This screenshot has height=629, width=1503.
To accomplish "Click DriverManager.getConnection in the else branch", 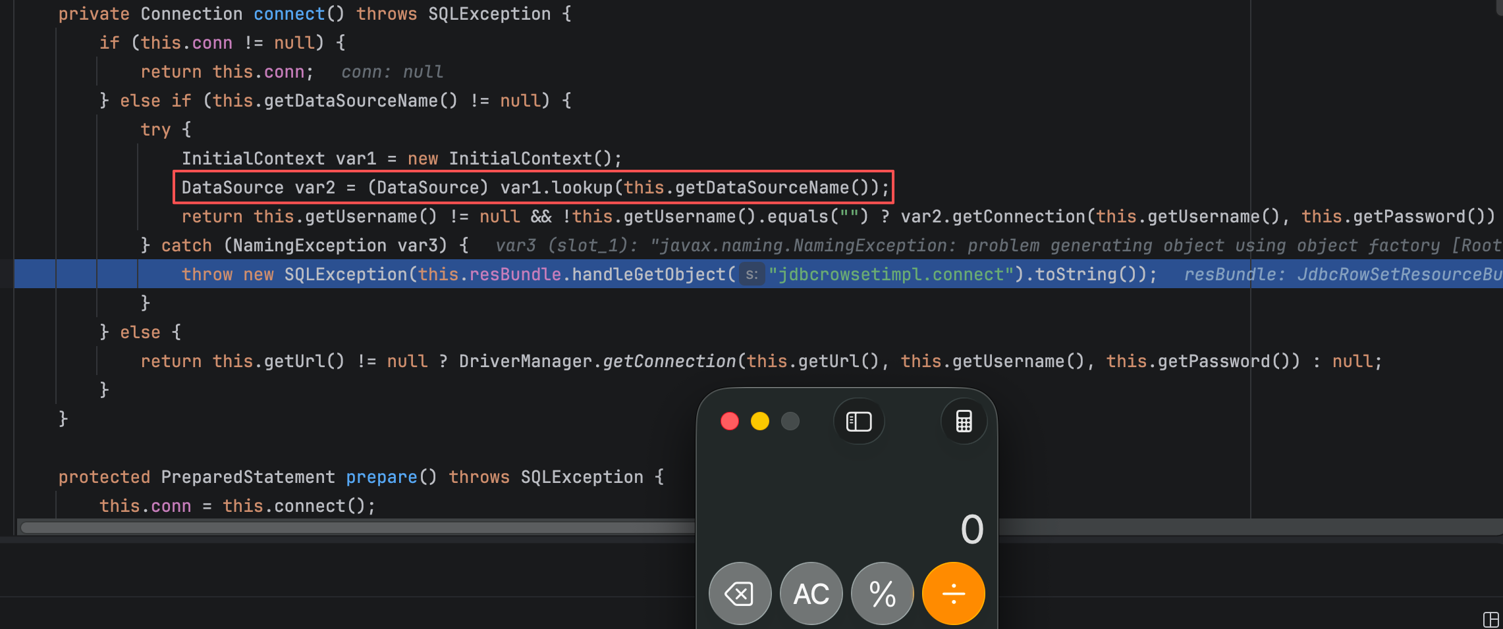I will click(x=597, y=361).
